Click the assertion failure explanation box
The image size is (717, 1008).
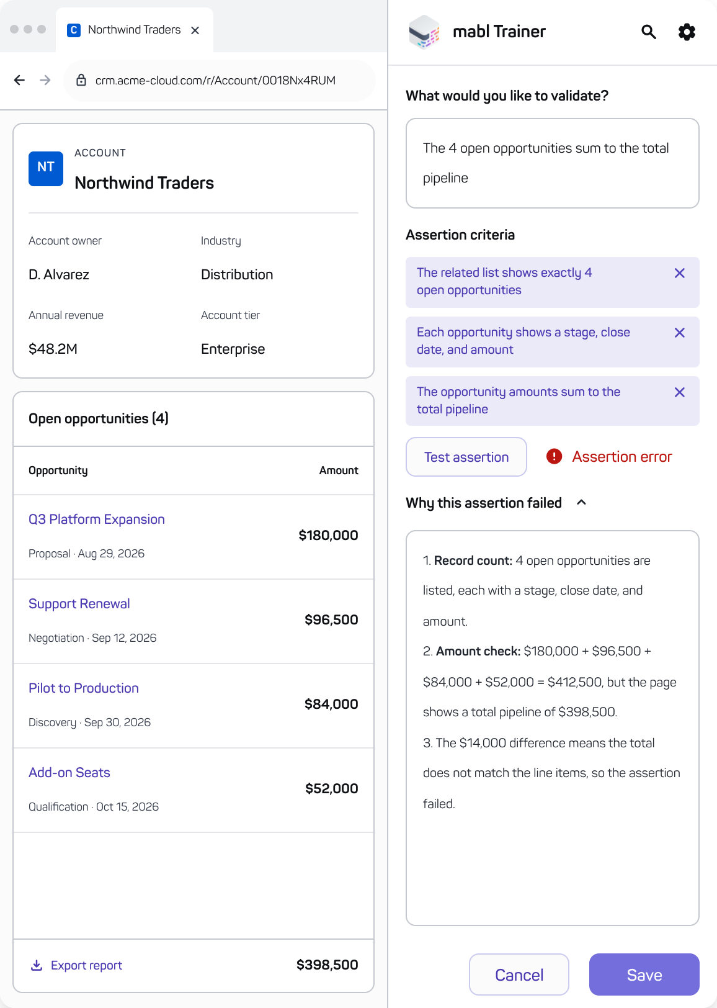pyautogui.click(x=553, y=728)
